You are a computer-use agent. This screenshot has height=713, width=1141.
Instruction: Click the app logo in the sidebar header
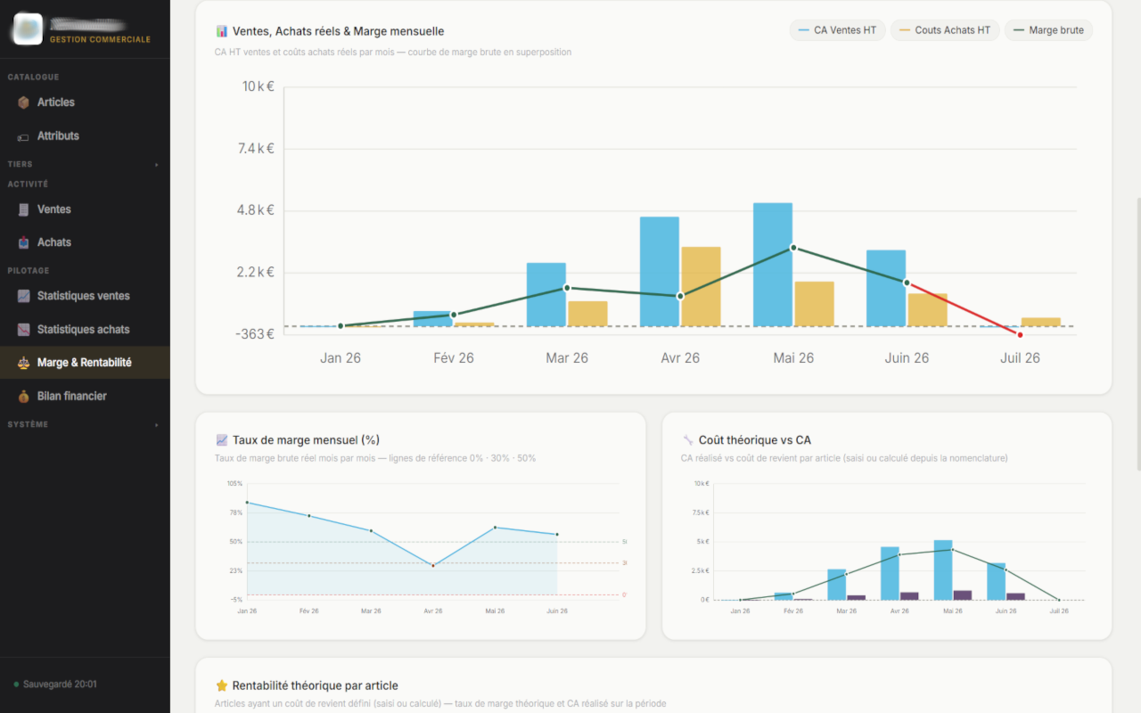click(x=28, y=29)
